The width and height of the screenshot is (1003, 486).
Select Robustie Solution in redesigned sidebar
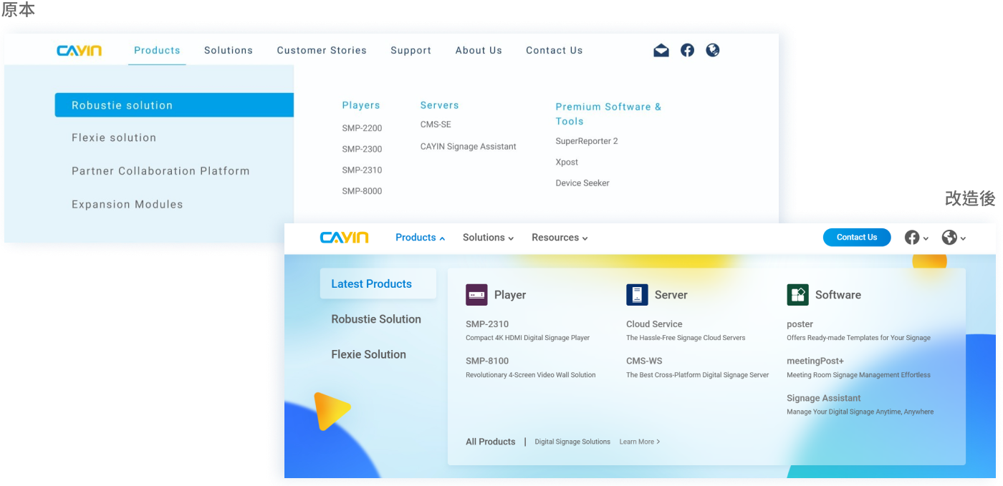(x=376, y=319)
